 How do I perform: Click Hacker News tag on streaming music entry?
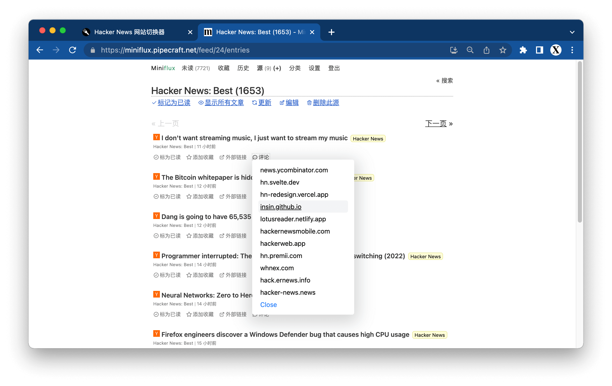pyautogui.click(x=368, y=138)
